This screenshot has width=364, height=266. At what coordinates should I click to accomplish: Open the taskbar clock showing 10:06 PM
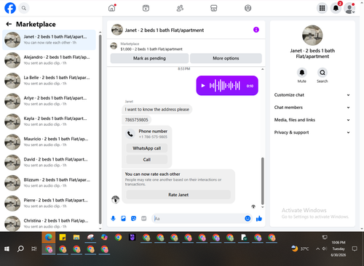click(x=339, y=249)
